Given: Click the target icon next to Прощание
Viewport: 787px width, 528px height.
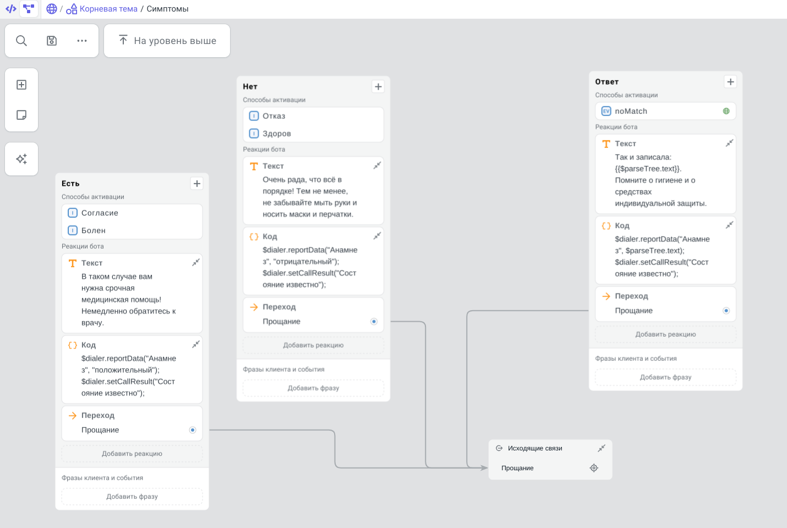Looking at the screenshot, I should [594, 468].
